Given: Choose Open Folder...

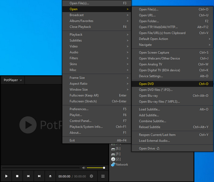Looking at the screenshot, I should coord(172,21).
